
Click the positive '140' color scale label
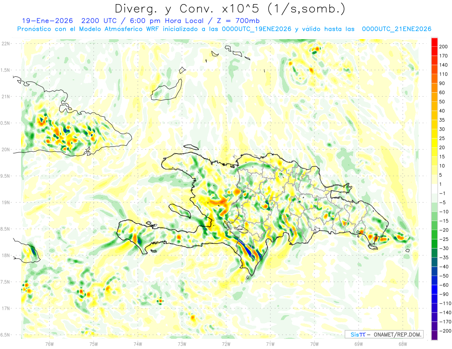click(444, 65)
